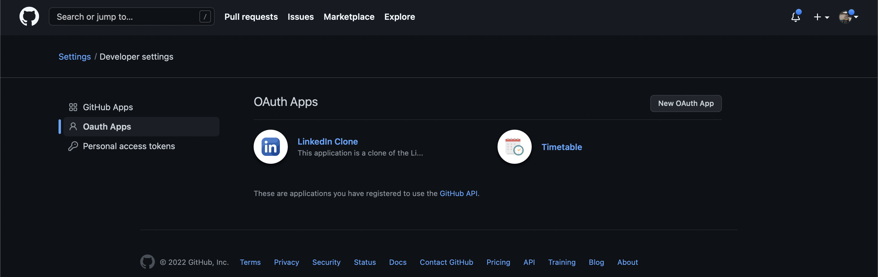Navigate back to Settings breadcrumb
878x277 pixels.
tap(75, 57)
